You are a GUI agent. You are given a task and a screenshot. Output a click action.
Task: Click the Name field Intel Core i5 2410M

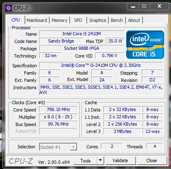(x=82, y=34)
